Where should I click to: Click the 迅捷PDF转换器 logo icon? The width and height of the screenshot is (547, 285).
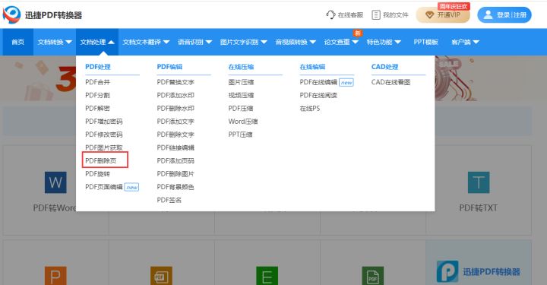[11, 14]
